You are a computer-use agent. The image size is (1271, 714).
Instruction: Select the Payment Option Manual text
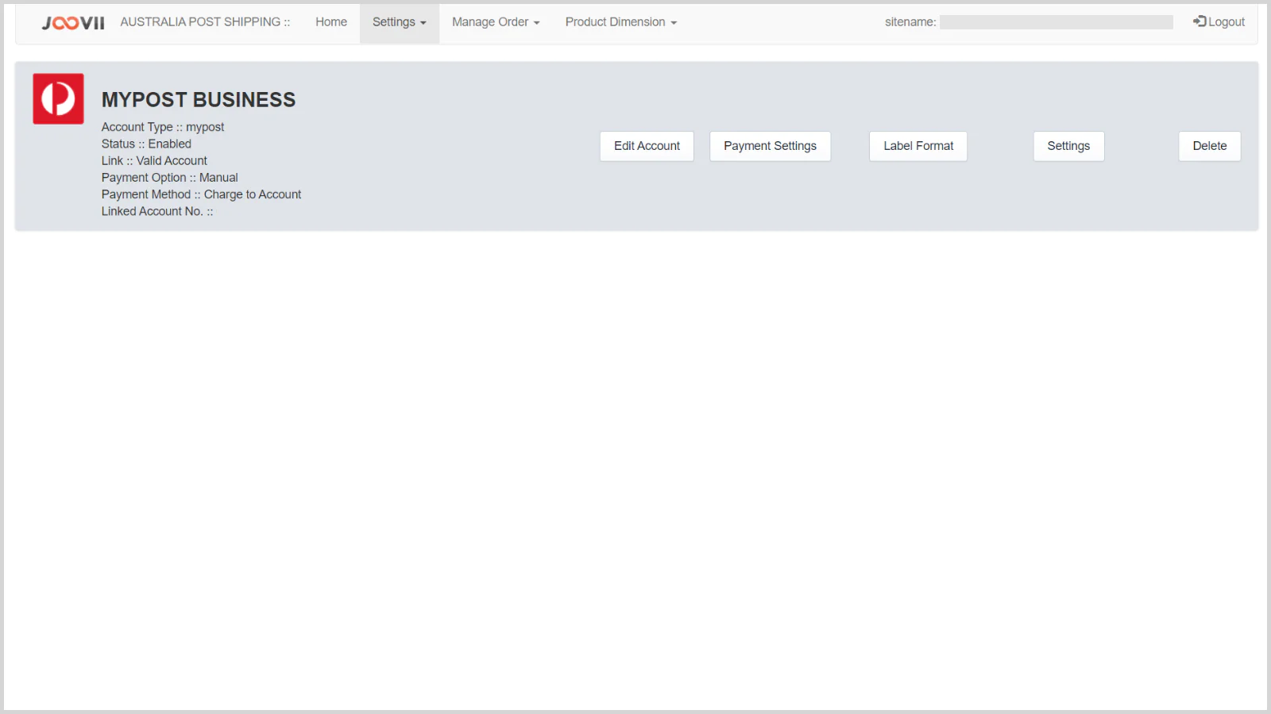[x=169, y=178]
